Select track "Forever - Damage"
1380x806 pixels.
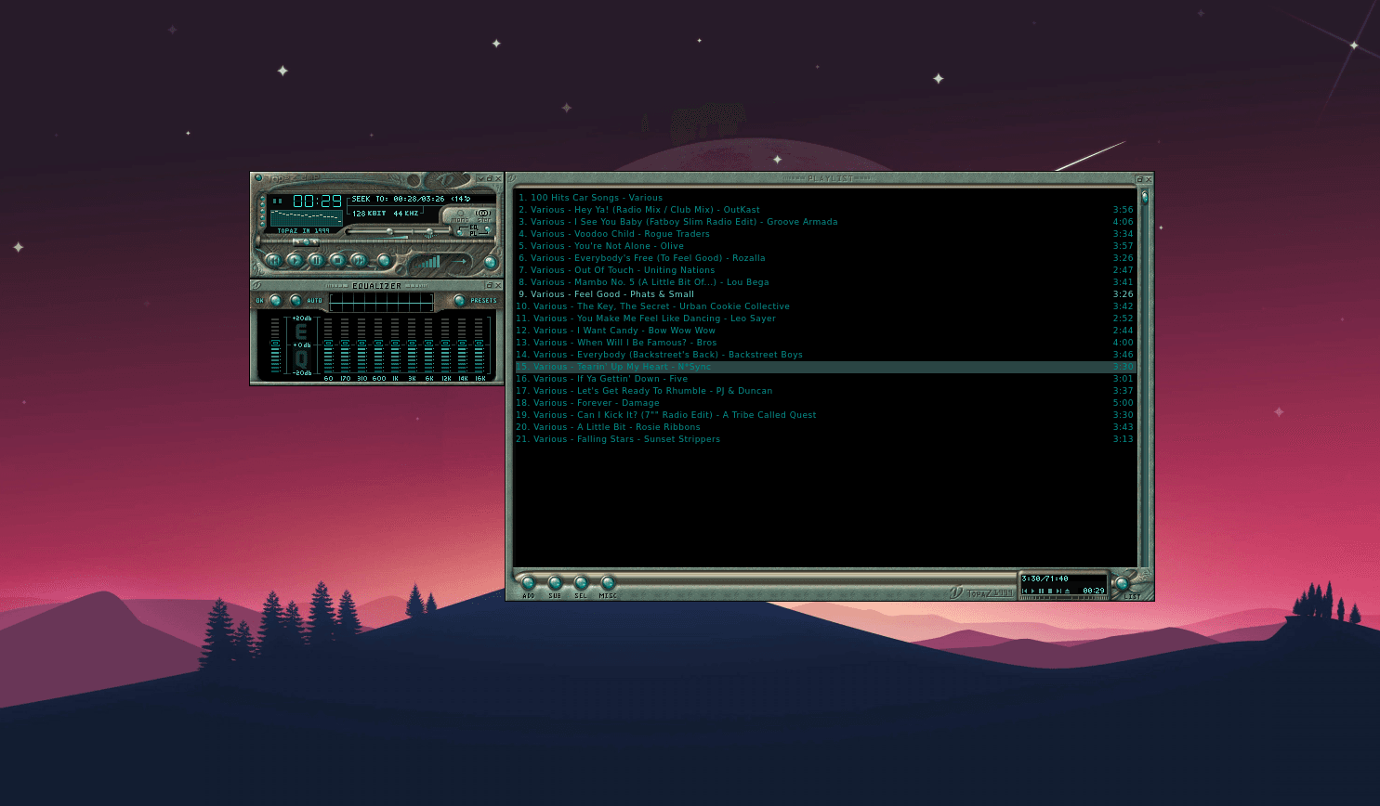pos(825,403)
